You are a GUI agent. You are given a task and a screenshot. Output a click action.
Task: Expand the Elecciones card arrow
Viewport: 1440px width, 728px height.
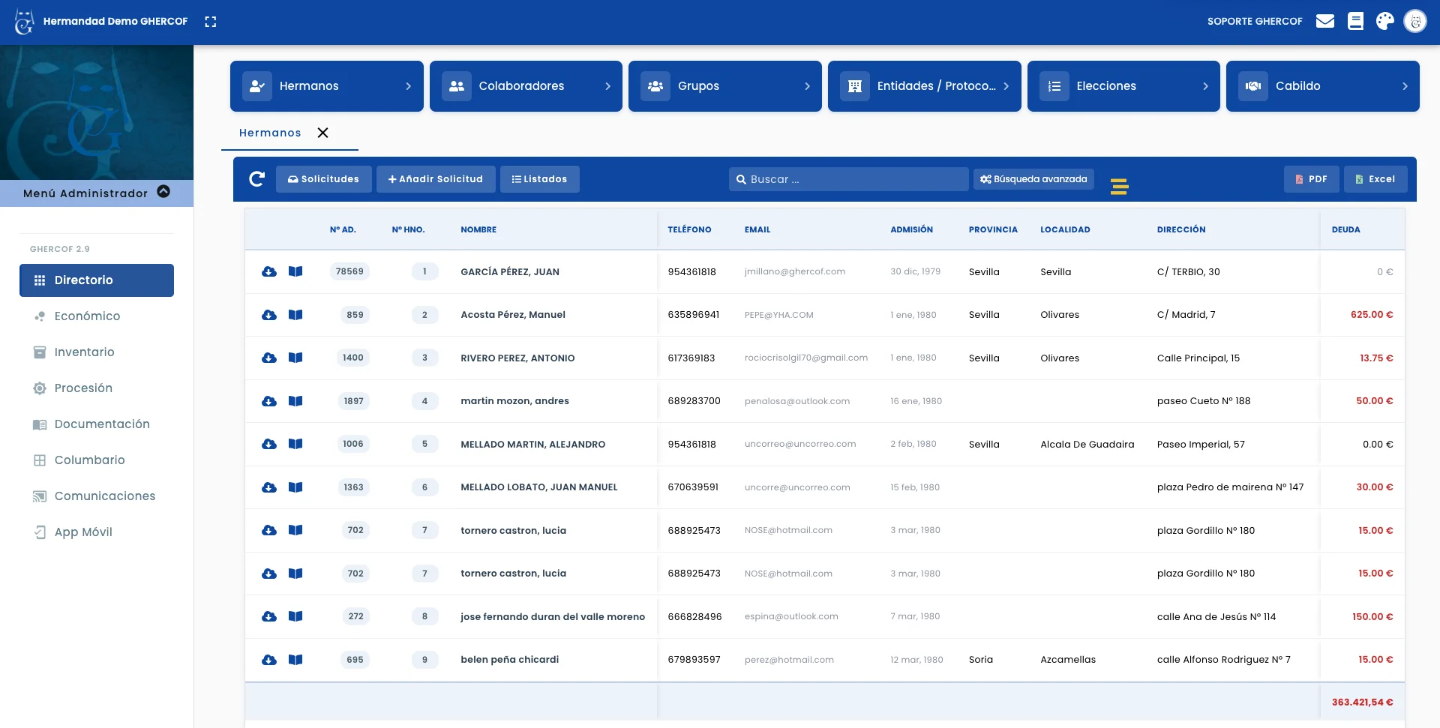[1205, 86]
